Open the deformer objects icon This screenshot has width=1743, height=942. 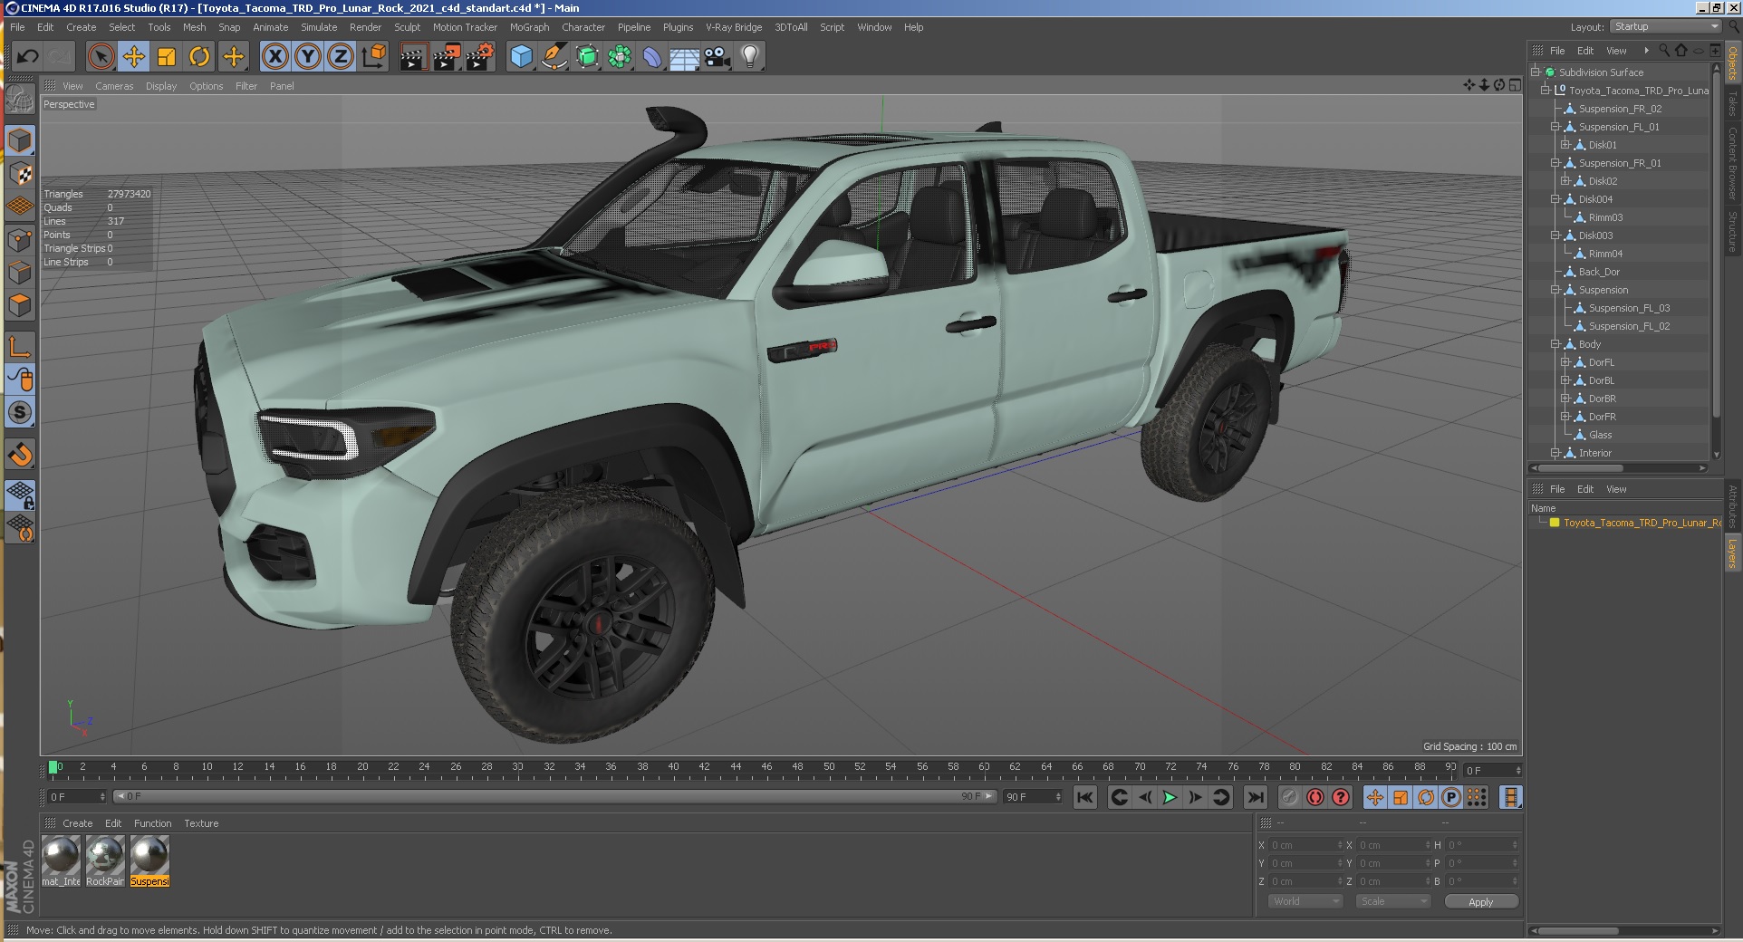tap(652, 57)
